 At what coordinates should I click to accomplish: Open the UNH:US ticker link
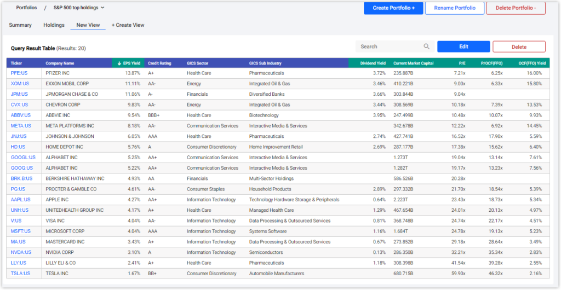tap(20, 210)
